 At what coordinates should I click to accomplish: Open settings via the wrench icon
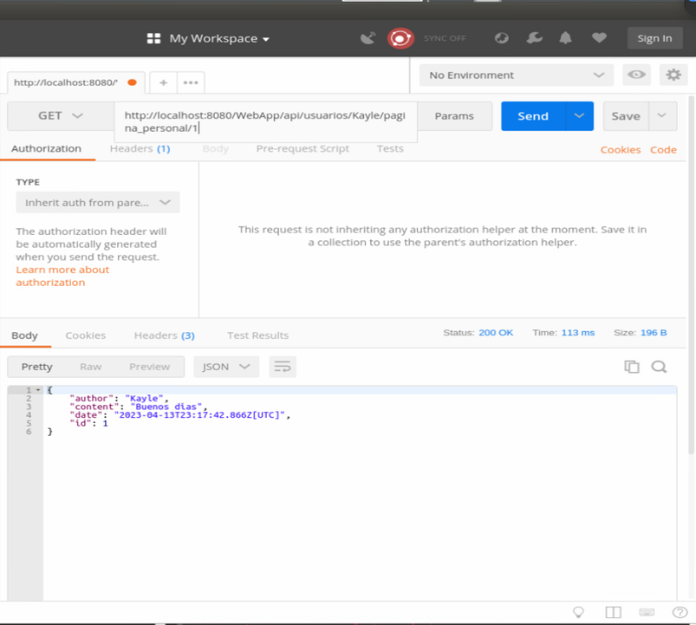[535, 38]
